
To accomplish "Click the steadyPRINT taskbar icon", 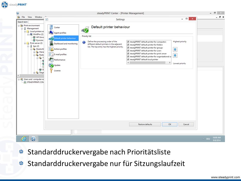I will [33, 139].
